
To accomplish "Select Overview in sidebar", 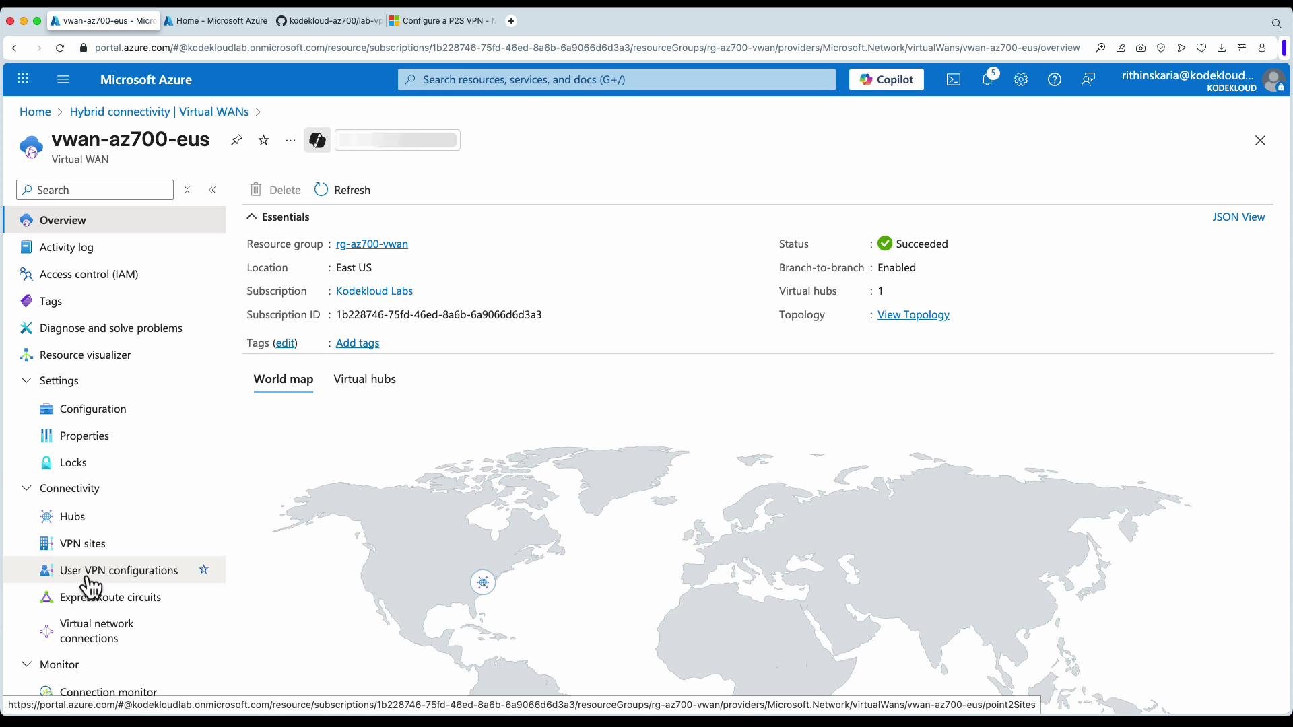I will (114, 220).
